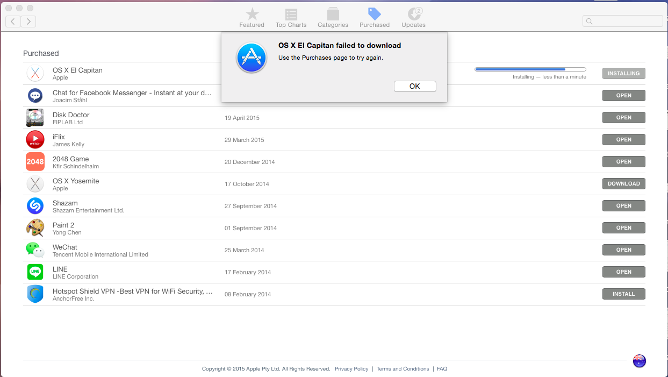
Task: Open the Disk Doctor app icon
Action: pyautogui.click(x=35, y=117)
